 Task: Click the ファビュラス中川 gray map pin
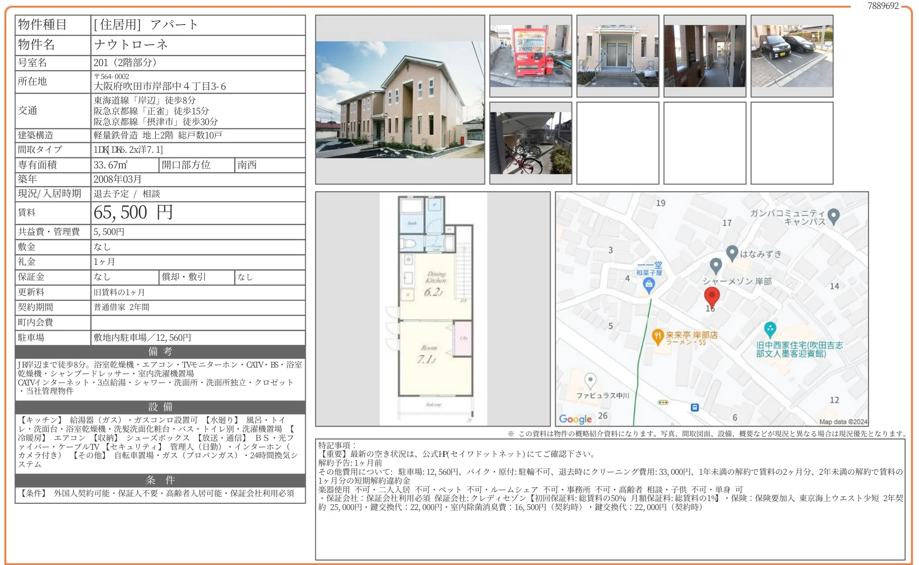[590, 381]
